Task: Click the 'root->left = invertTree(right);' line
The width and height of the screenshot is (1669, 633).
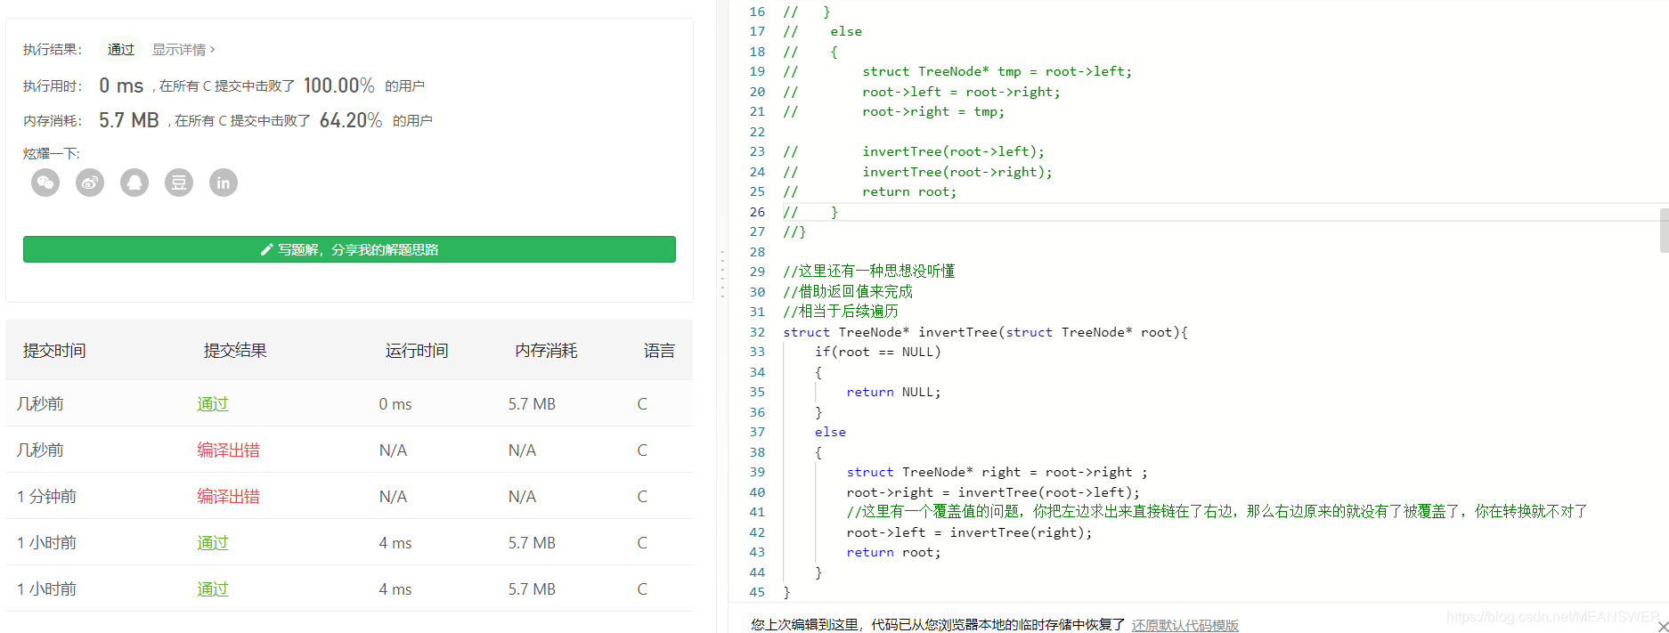Action: tap(969, 532)
